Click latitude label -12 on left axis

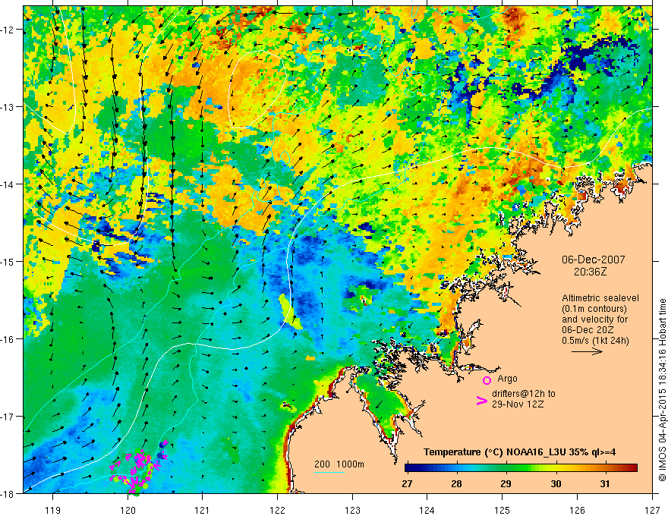coord(7,30)
